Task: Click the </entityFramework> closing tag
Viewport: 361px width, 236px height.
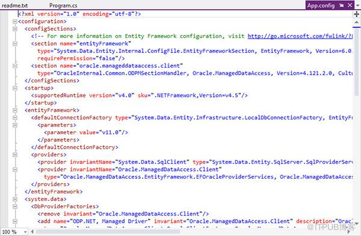Action: (x=54, y=191)
